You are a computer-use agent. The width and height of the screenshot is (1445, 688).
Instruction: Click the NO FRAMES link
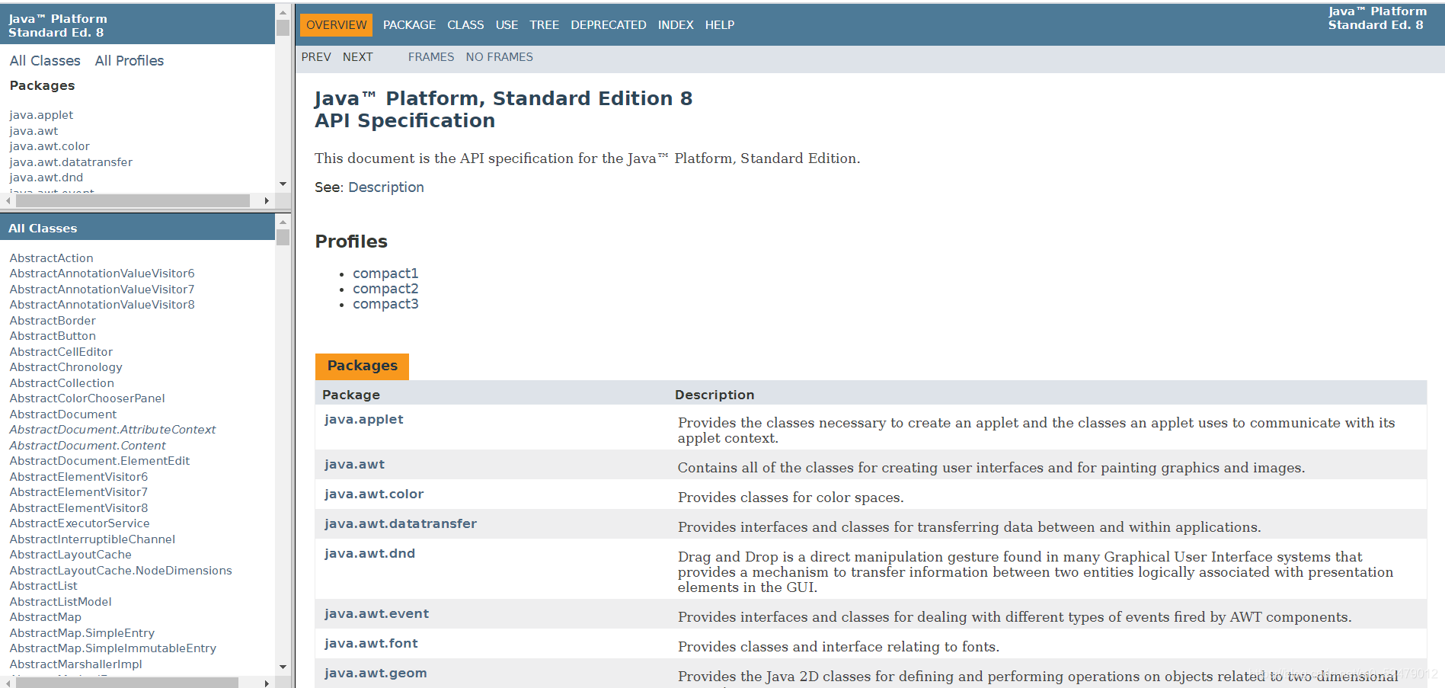pyautogui.click(x=499, y=57)
